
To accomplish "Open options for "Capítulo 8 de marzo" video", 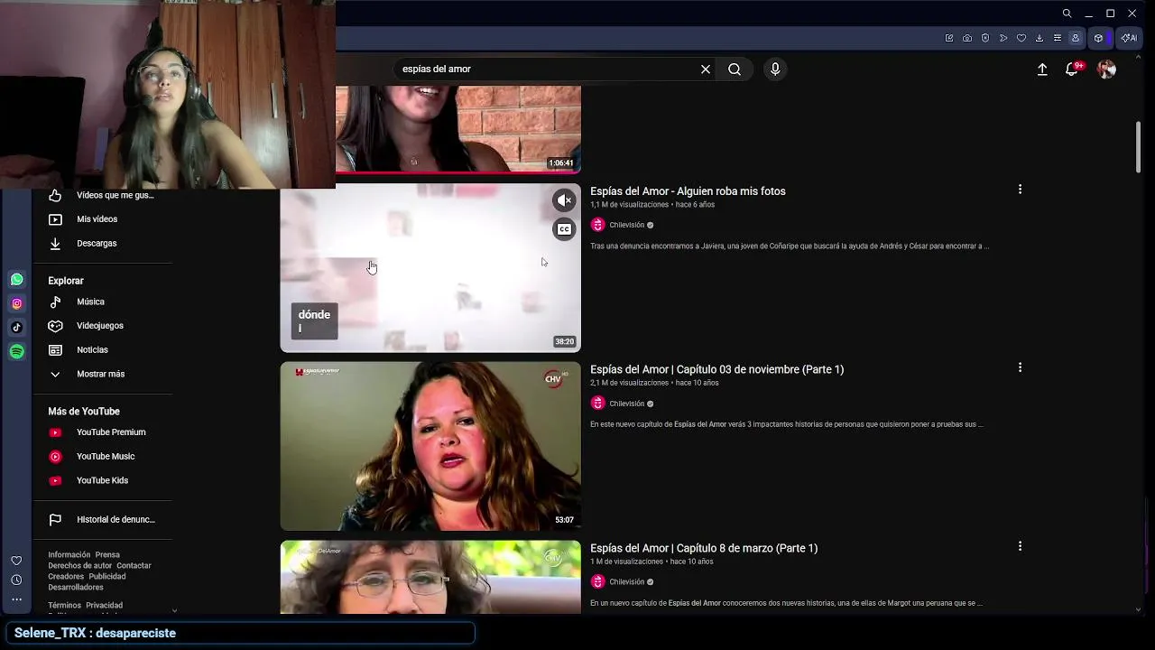I will point(1020,546).
